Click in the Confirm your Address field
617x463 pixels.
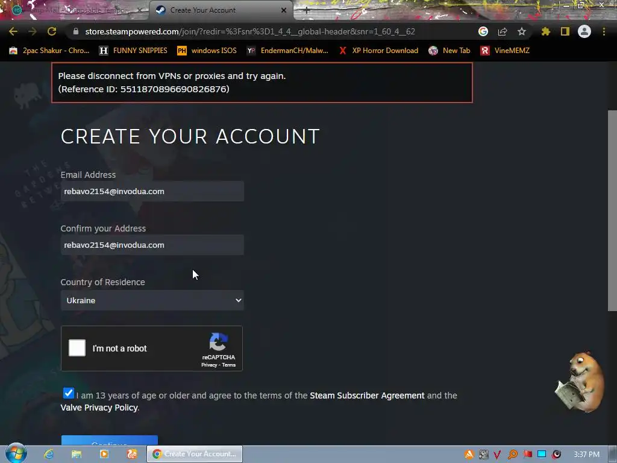(x=152, y=245)
